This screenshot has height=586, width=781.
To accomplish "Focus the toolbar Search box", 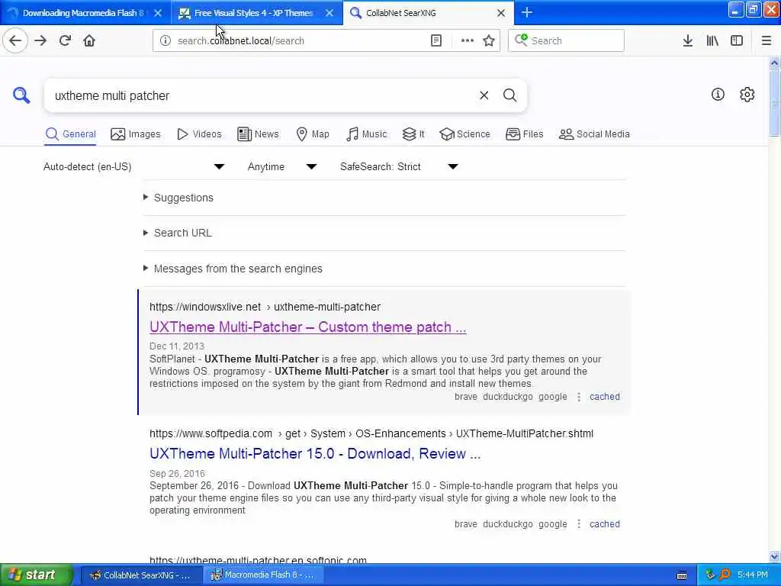I will pos(567,41).
